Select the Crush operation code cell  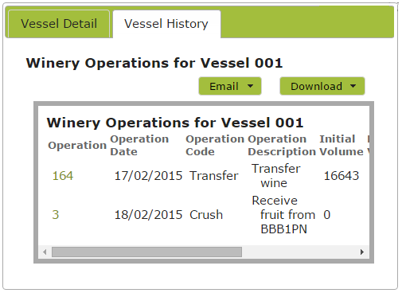click(x=206, y=214)
